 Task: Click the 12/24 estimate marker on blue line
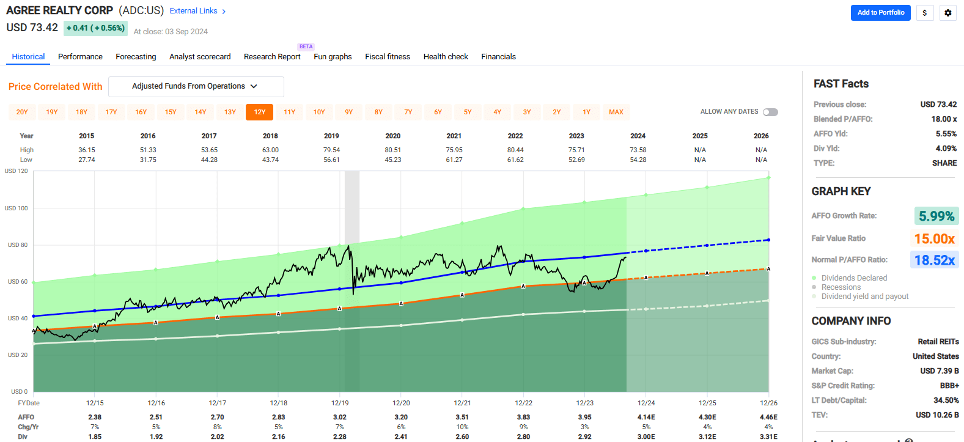[646, 251]
